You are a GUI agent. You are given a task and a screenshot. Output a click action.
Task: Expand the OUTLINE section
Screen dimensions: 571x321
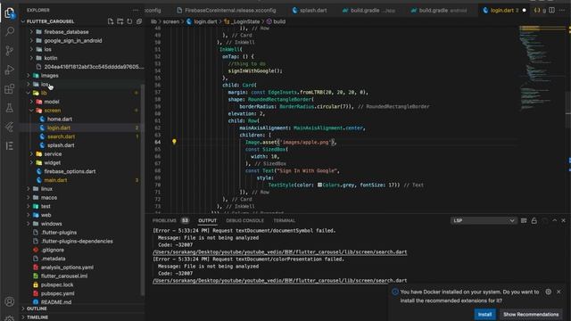coord(37,309)
